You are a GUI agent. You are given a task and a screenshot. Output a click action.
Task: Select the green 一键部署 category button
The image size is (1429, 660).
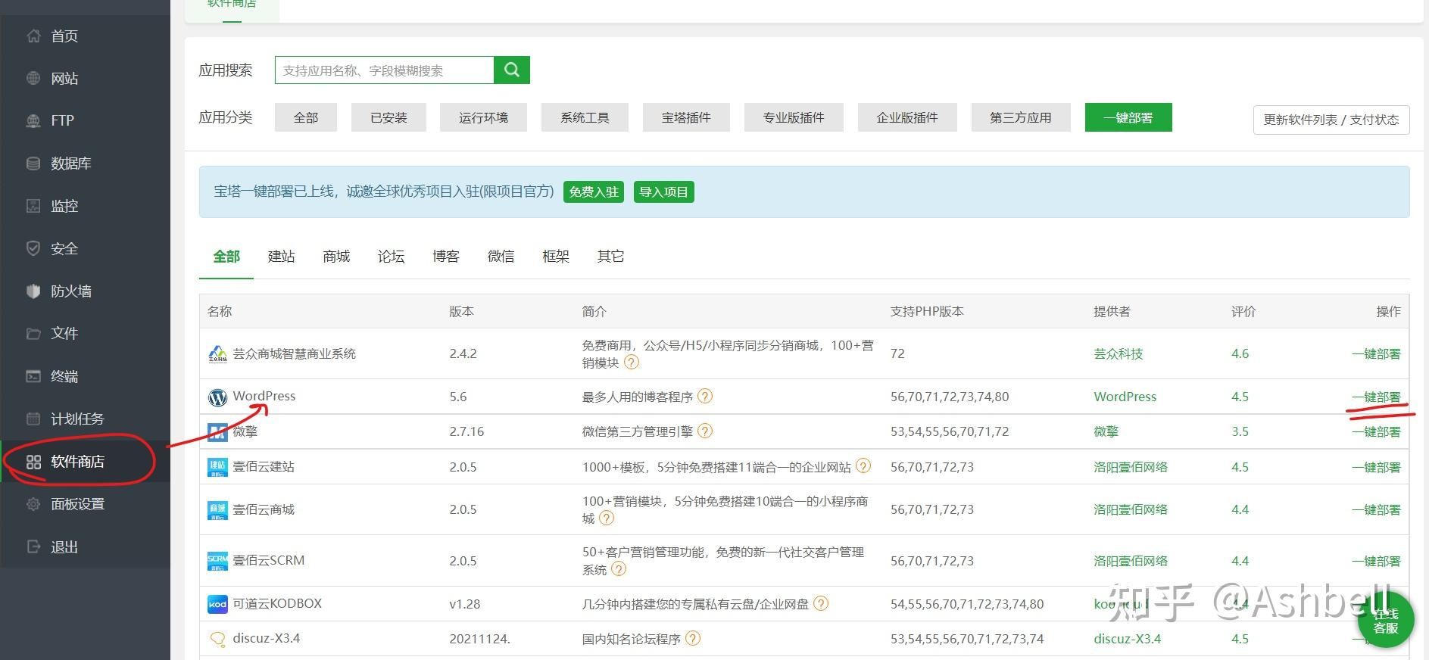pyautogui.click(x=1128, y=117)
